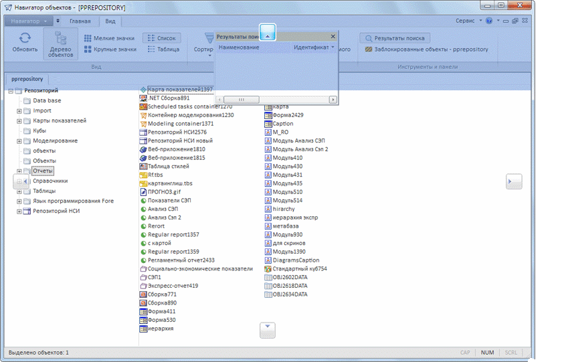576x362 pixels.
Task: Open the Главная ribbon tab
Action: tap(80, 21)
